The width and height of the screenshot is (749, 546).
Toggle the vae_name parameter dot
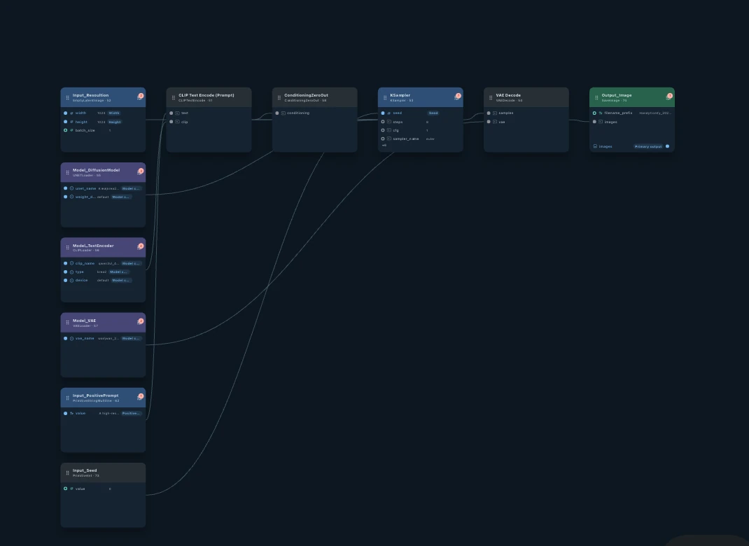click(65, 338)
